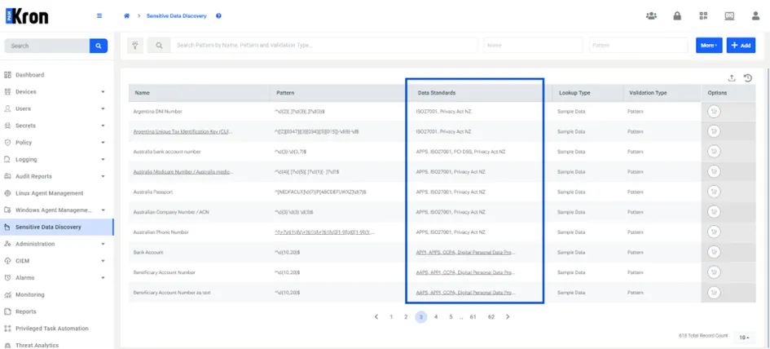Open options for Australian Phone Number row

[714, 232]
